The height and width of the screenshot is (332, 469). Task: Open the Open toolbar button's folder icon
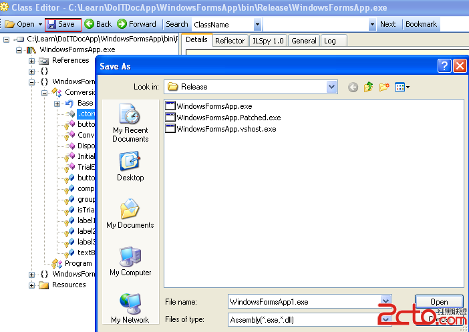[9, 24]
